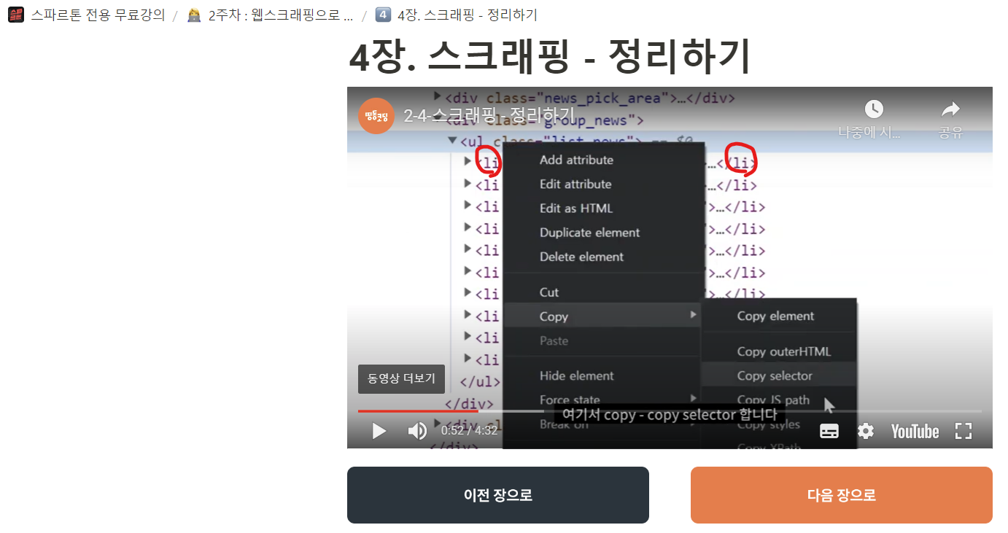Click the page heading 4장. 스크래핑 - 정리하기
The width and height of the screenshot is (1008, 533).
point(550,57)
